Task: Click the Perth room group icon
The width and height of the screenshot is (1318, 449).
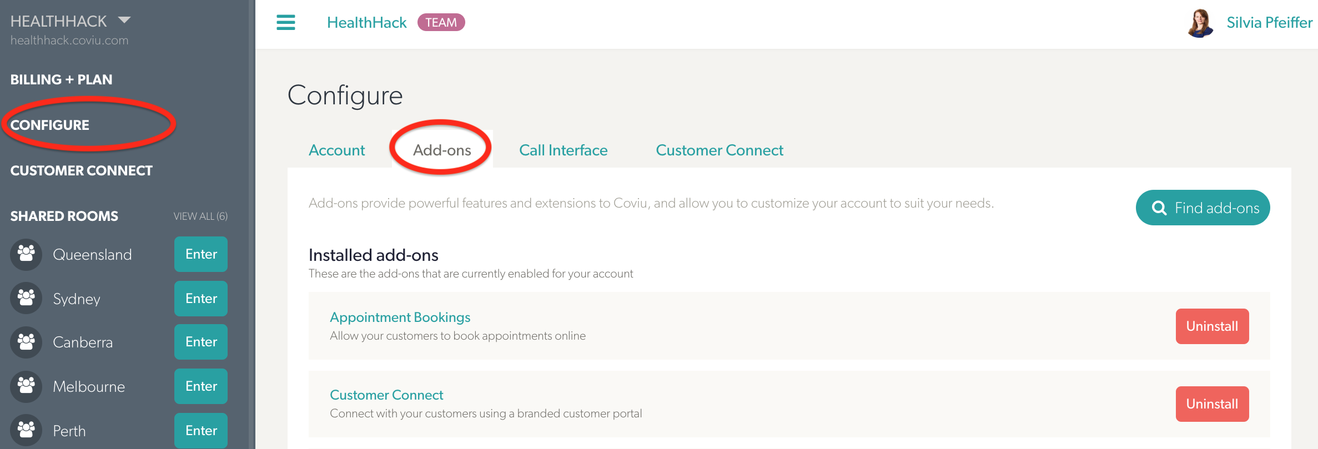Action: (x=26, y=430)
